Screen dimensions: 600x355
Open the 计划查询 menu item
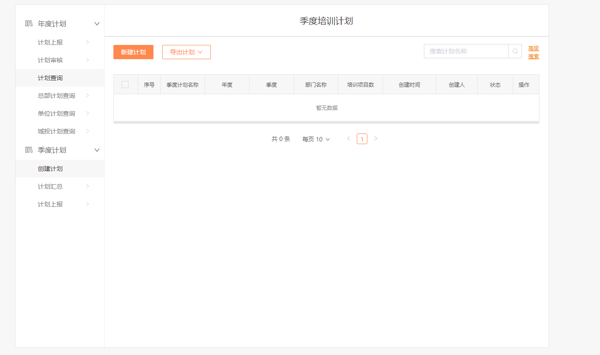60,78
